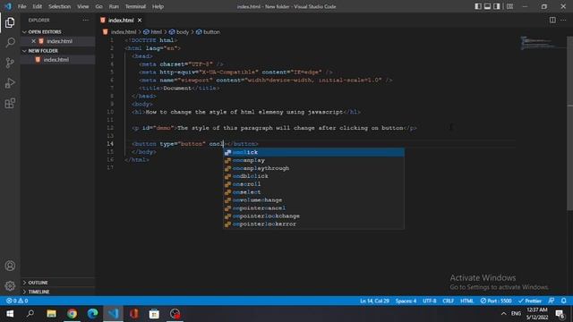Select index.html in New Folder tree

point(56,60)
